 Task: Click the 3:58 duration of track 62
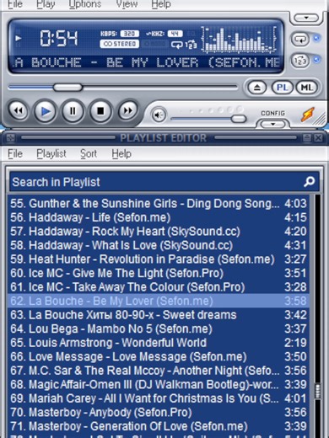tap(295, 301)
